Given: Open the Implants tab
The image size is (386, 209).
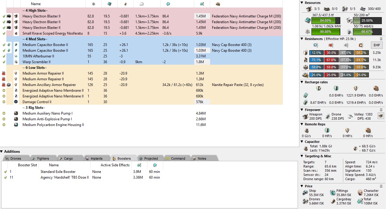Looking at the screenshot, I should click(96, 158).
